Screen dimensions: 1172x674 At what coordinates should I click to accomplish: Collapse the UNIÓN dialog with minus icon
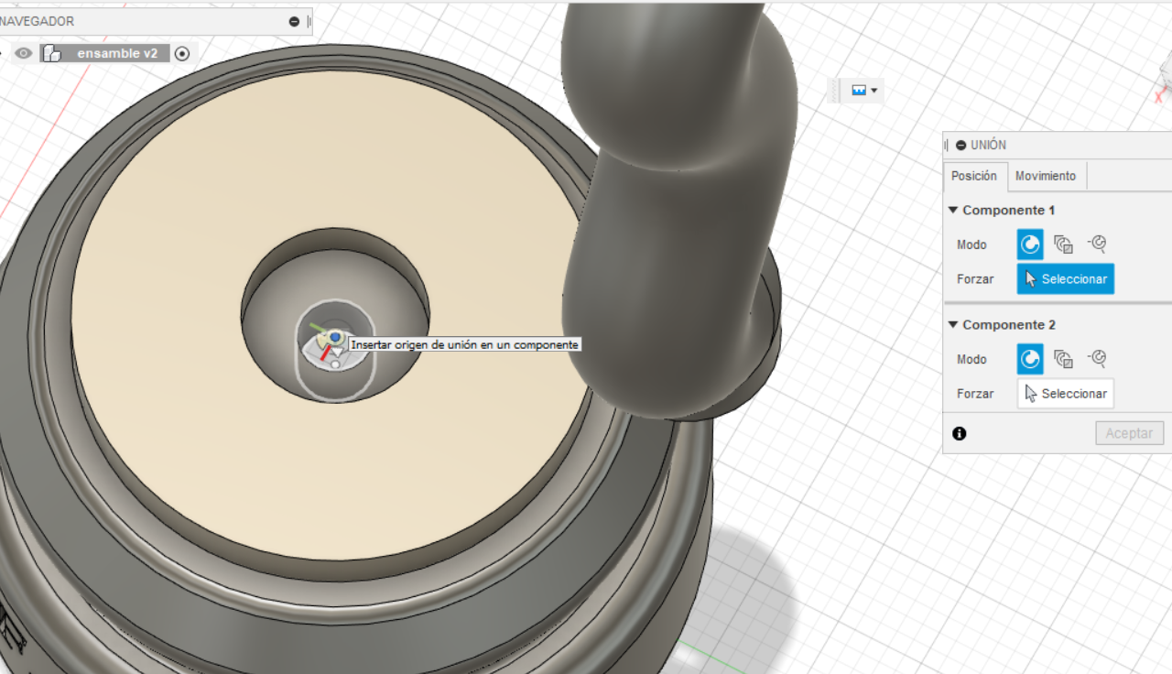coord(960,145)
